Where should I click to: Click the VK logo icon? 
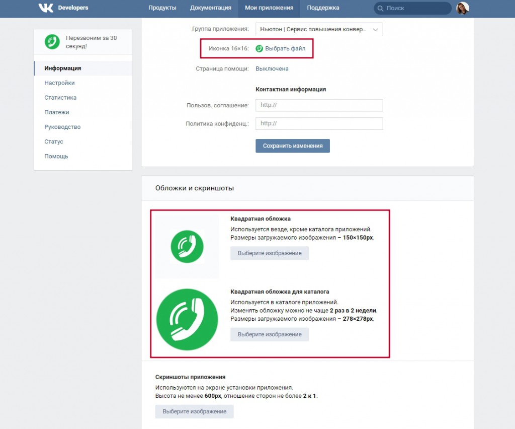46,8
